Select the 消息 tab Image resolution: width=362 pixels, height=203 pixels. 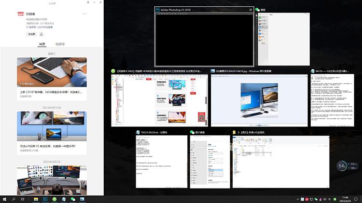click(42, 44)
